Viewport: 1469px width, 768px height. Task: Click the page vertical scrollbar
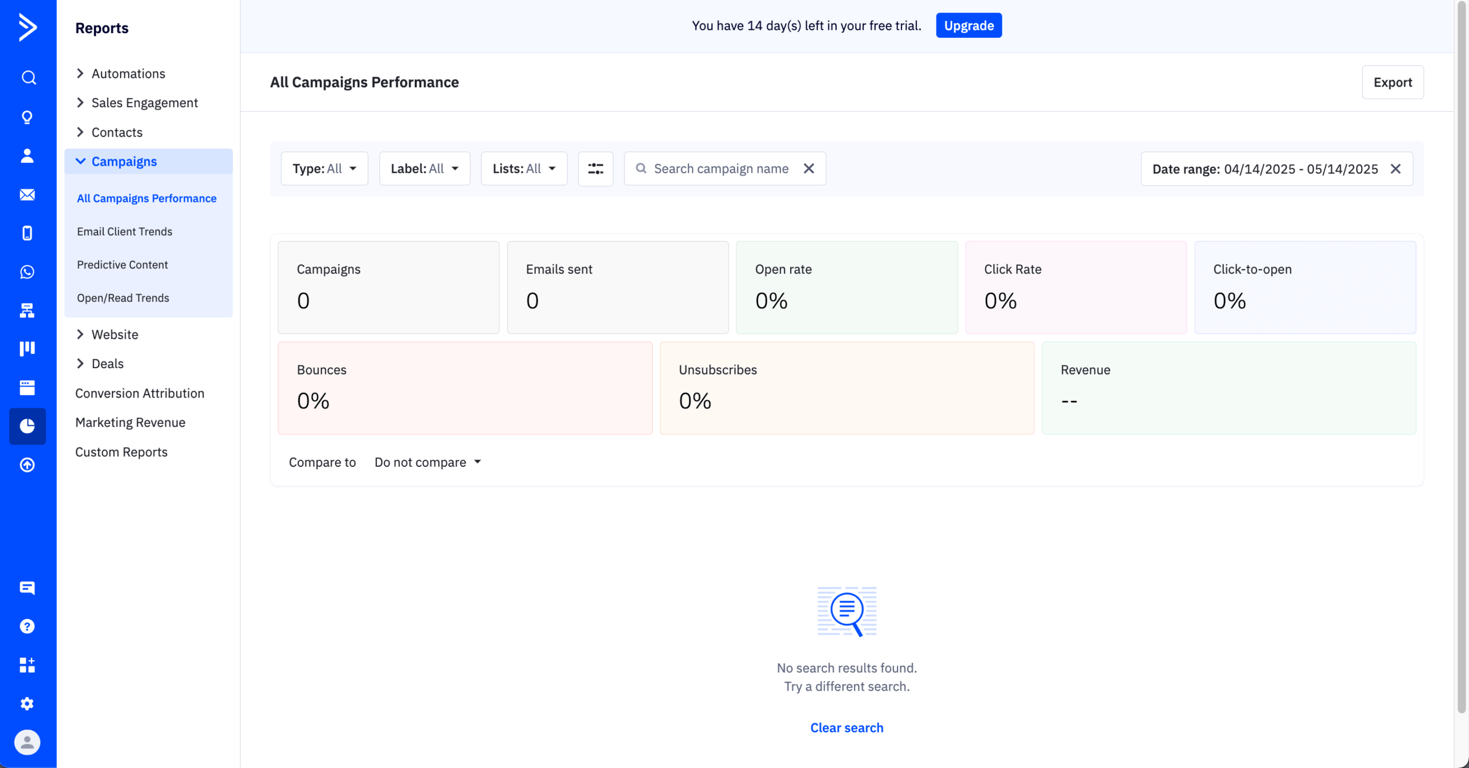pos(1462,356)
